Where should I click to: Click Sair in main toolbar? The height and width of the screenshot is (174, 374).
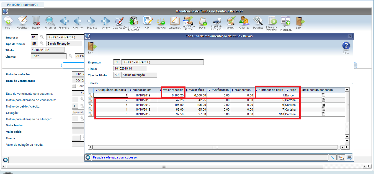[300, 21]
